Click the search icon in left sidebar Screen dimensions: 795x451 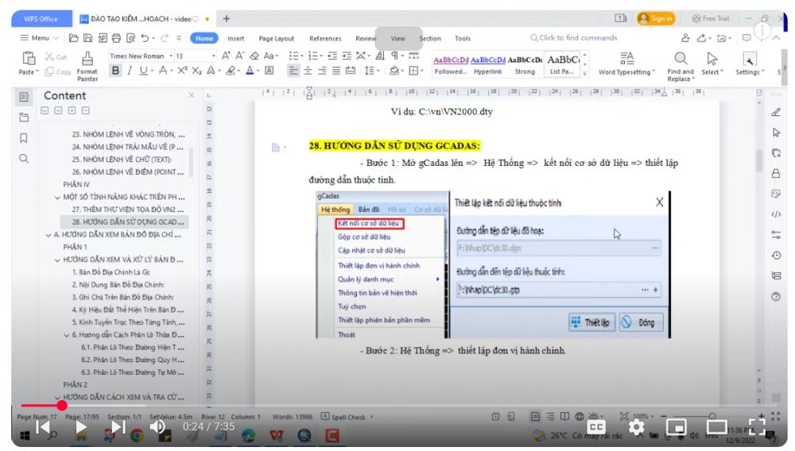point(24,158)
